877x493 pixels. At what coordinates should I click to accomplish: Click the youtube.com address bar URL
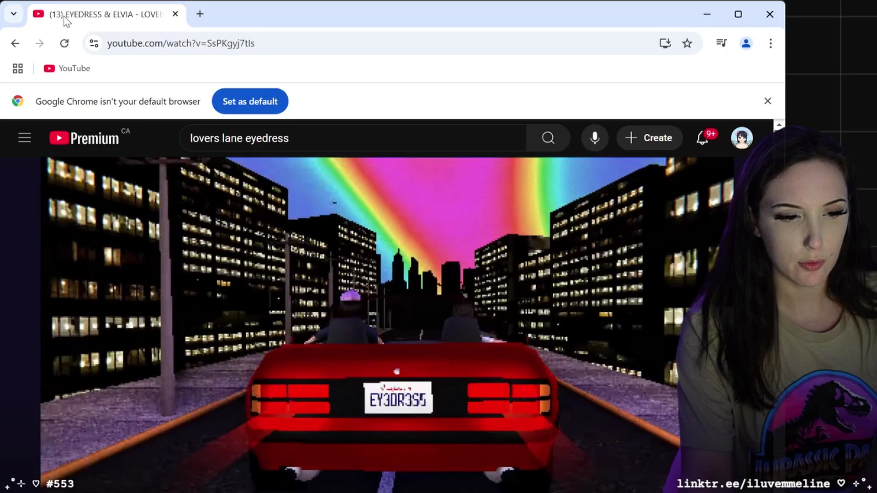(181, 43)
